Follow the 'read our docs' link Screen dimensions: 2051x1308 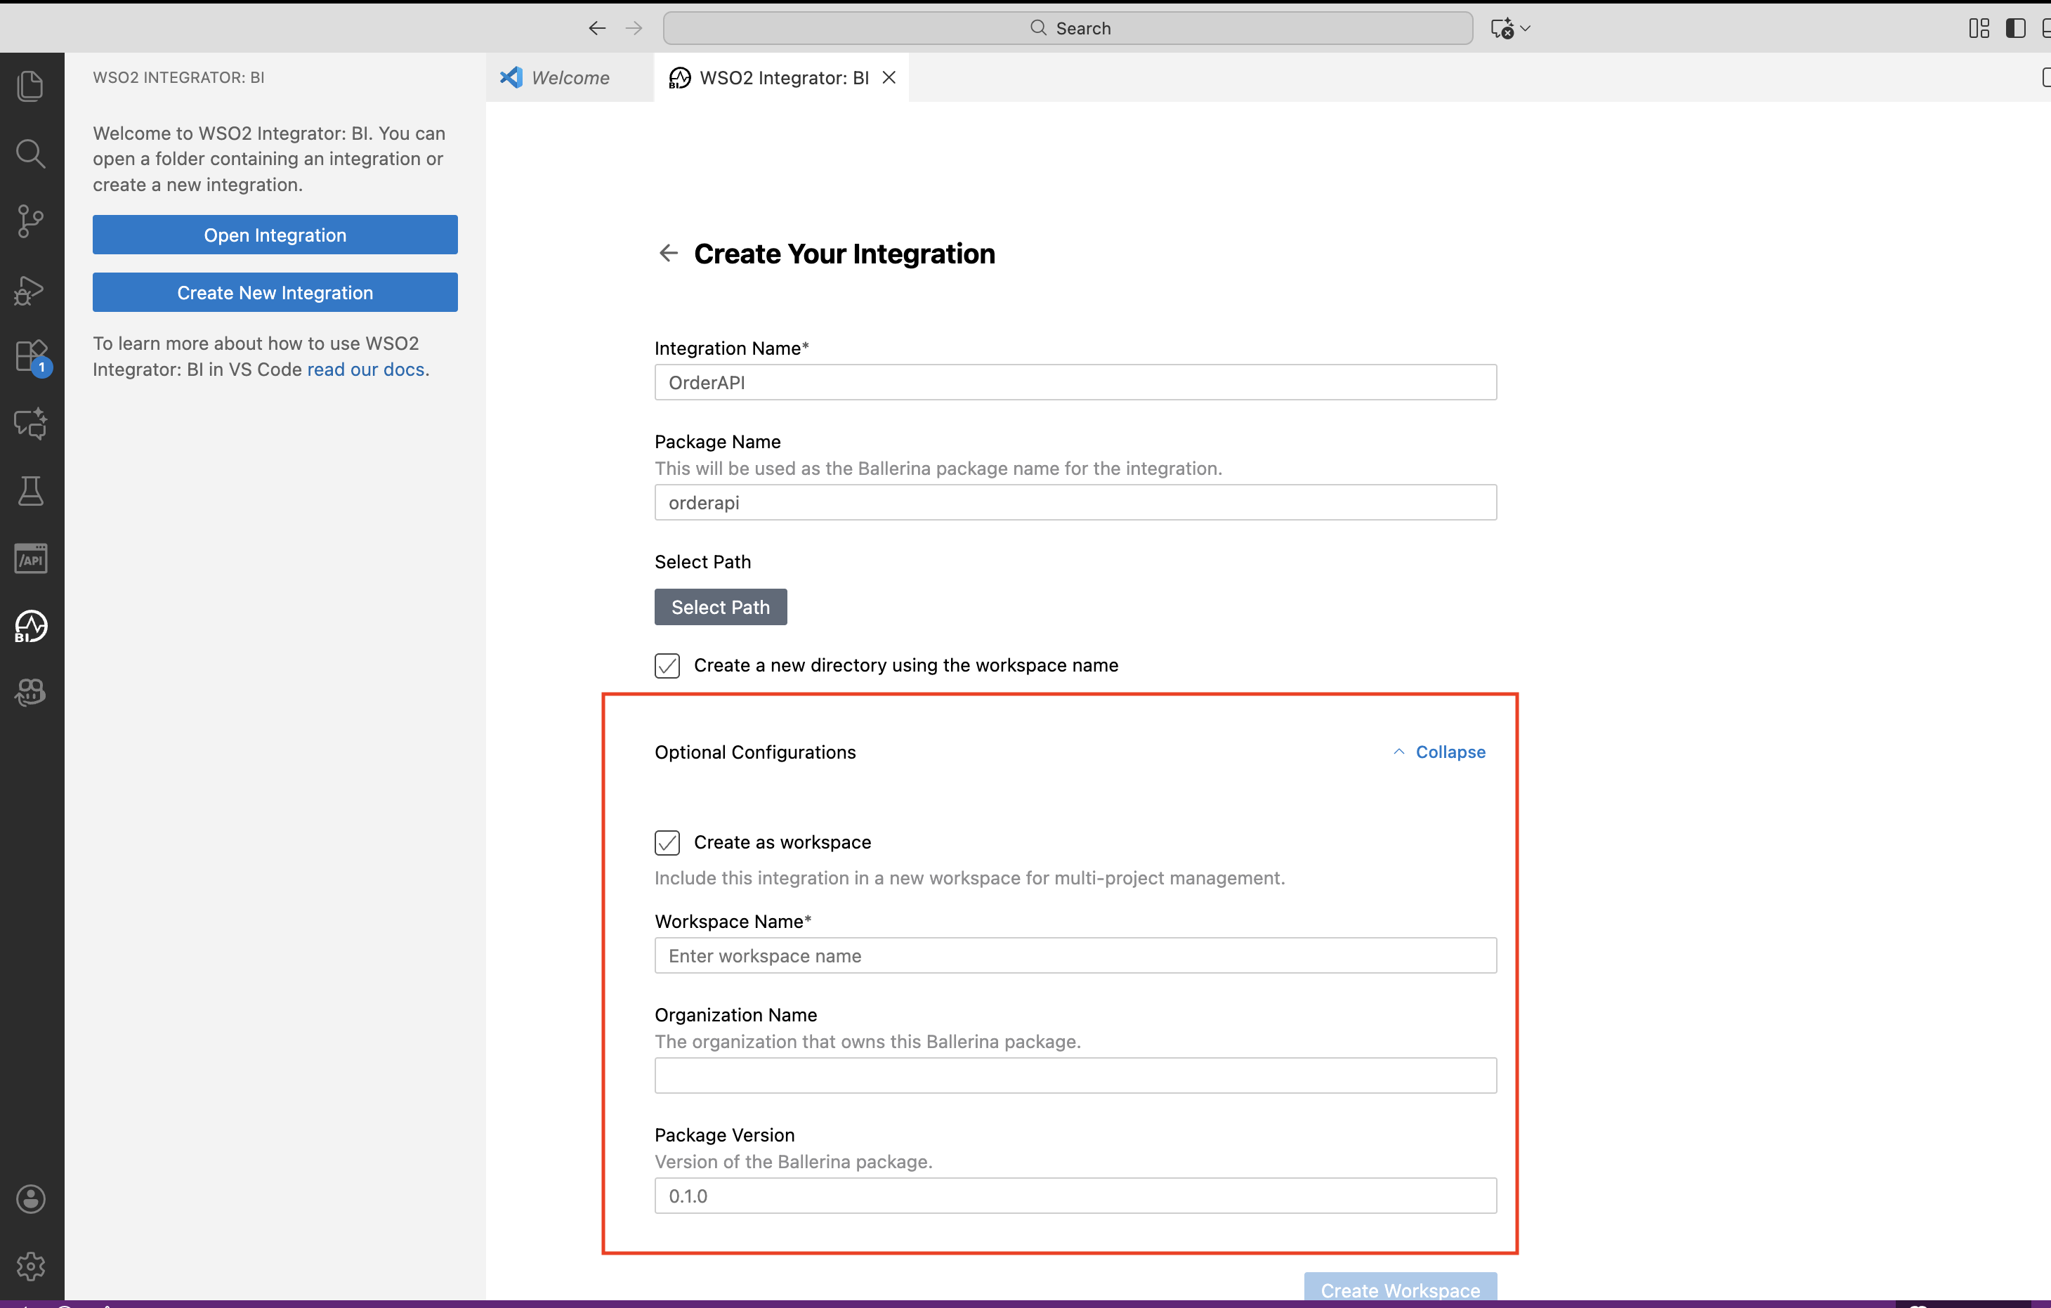[x=365, y=369]
